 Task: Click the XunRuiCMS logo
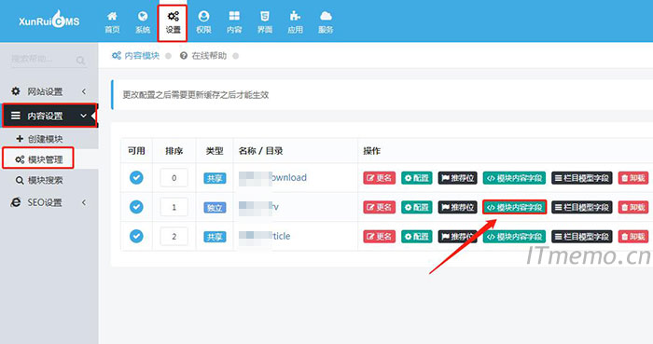(x=49, y=20)
